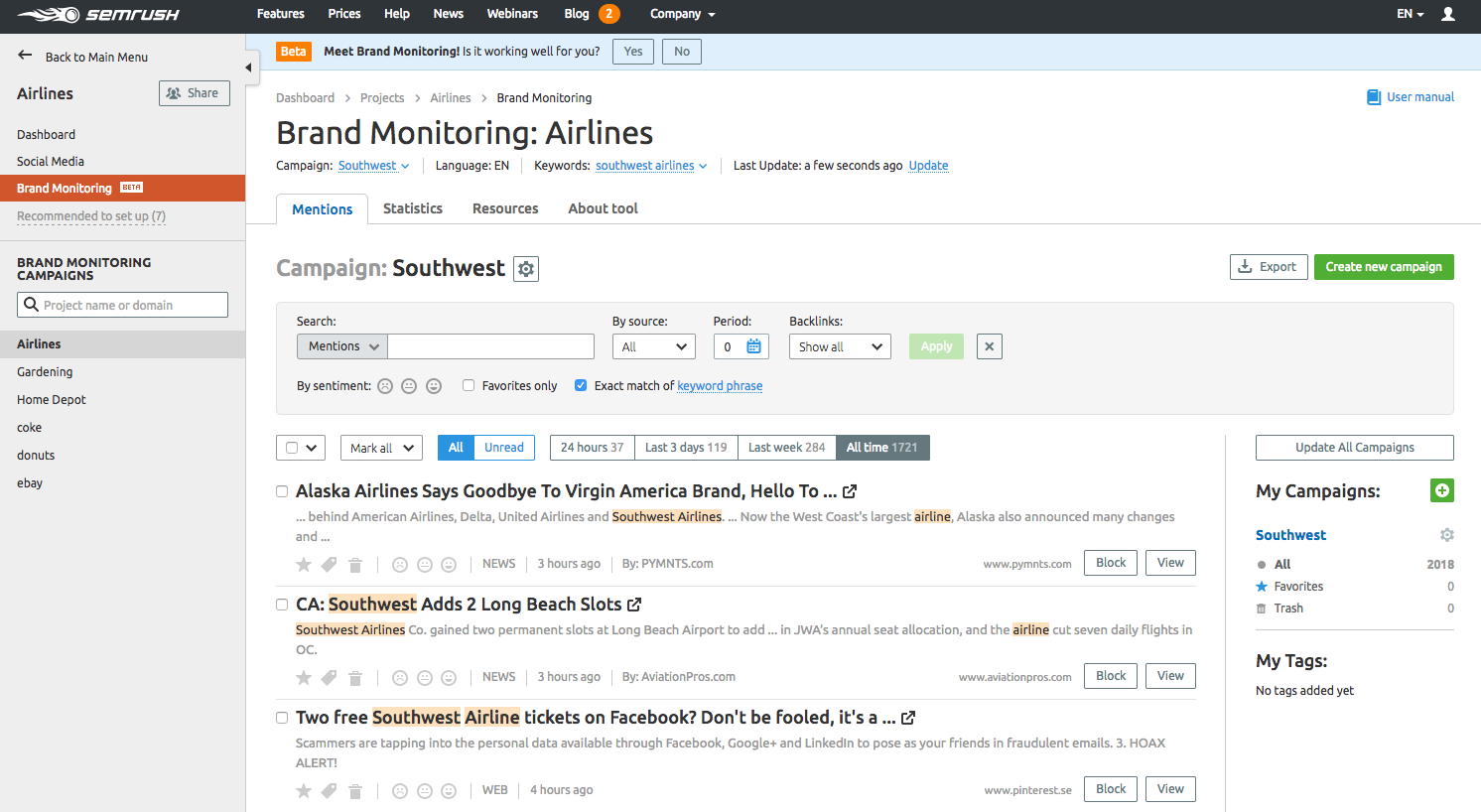Screen dimensions: 1481x812
Task: Expand the southwest airlines keywords dropdown
Action: pos(651,166)
